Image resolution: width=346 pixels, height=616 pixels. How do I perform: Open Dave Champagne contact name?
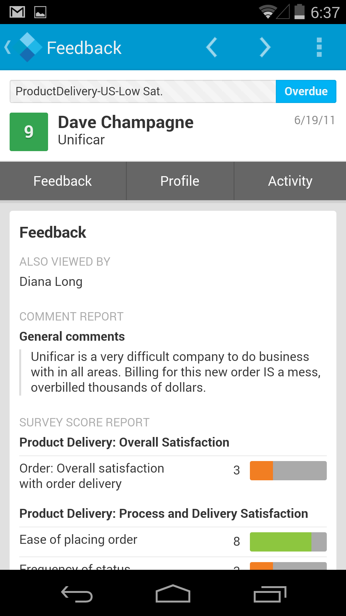[x=126, y=123]
